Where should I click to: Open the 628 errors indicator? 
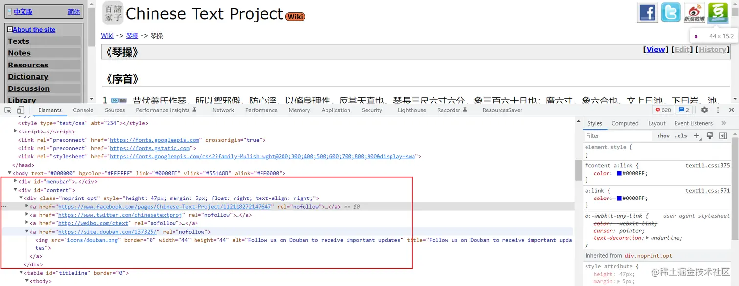663,110
